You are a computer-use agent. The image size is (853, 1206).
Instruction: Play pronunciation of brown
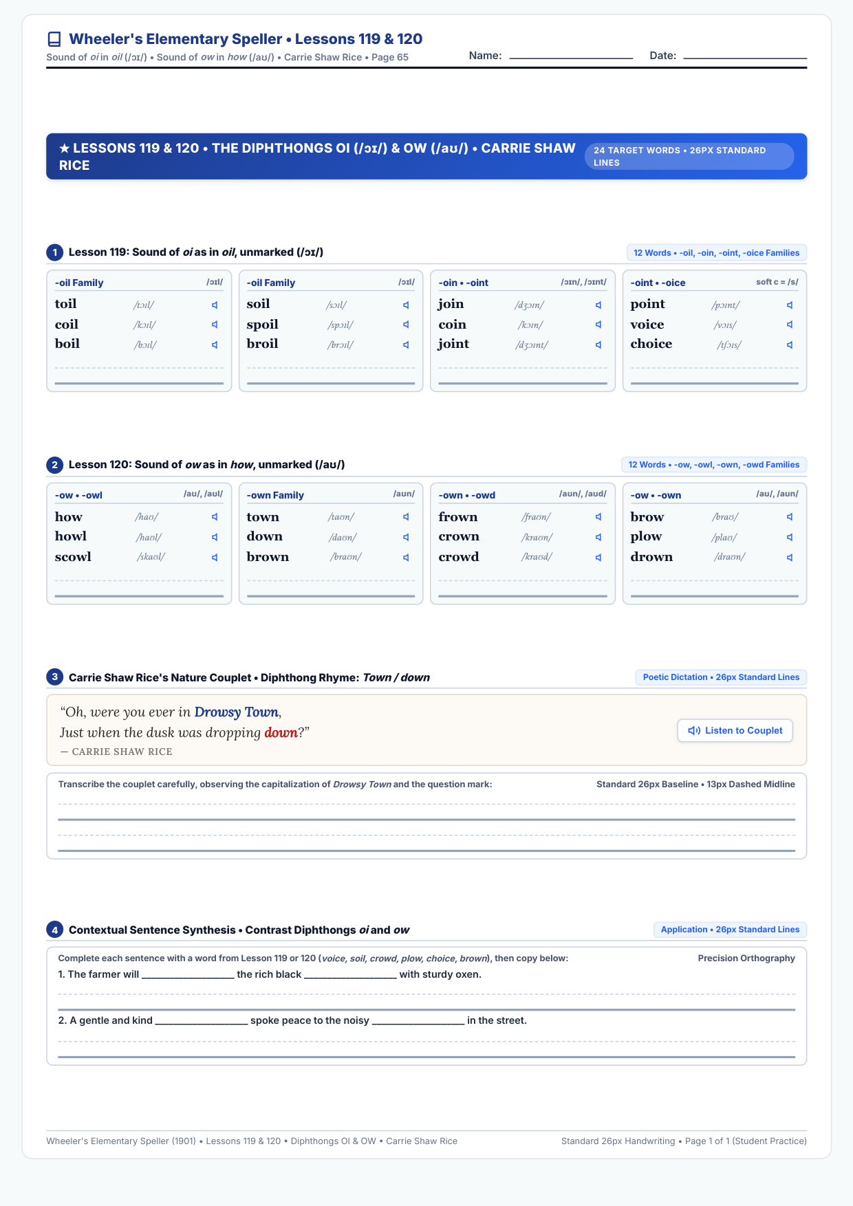pyautogui.click(x=406, y=558)
